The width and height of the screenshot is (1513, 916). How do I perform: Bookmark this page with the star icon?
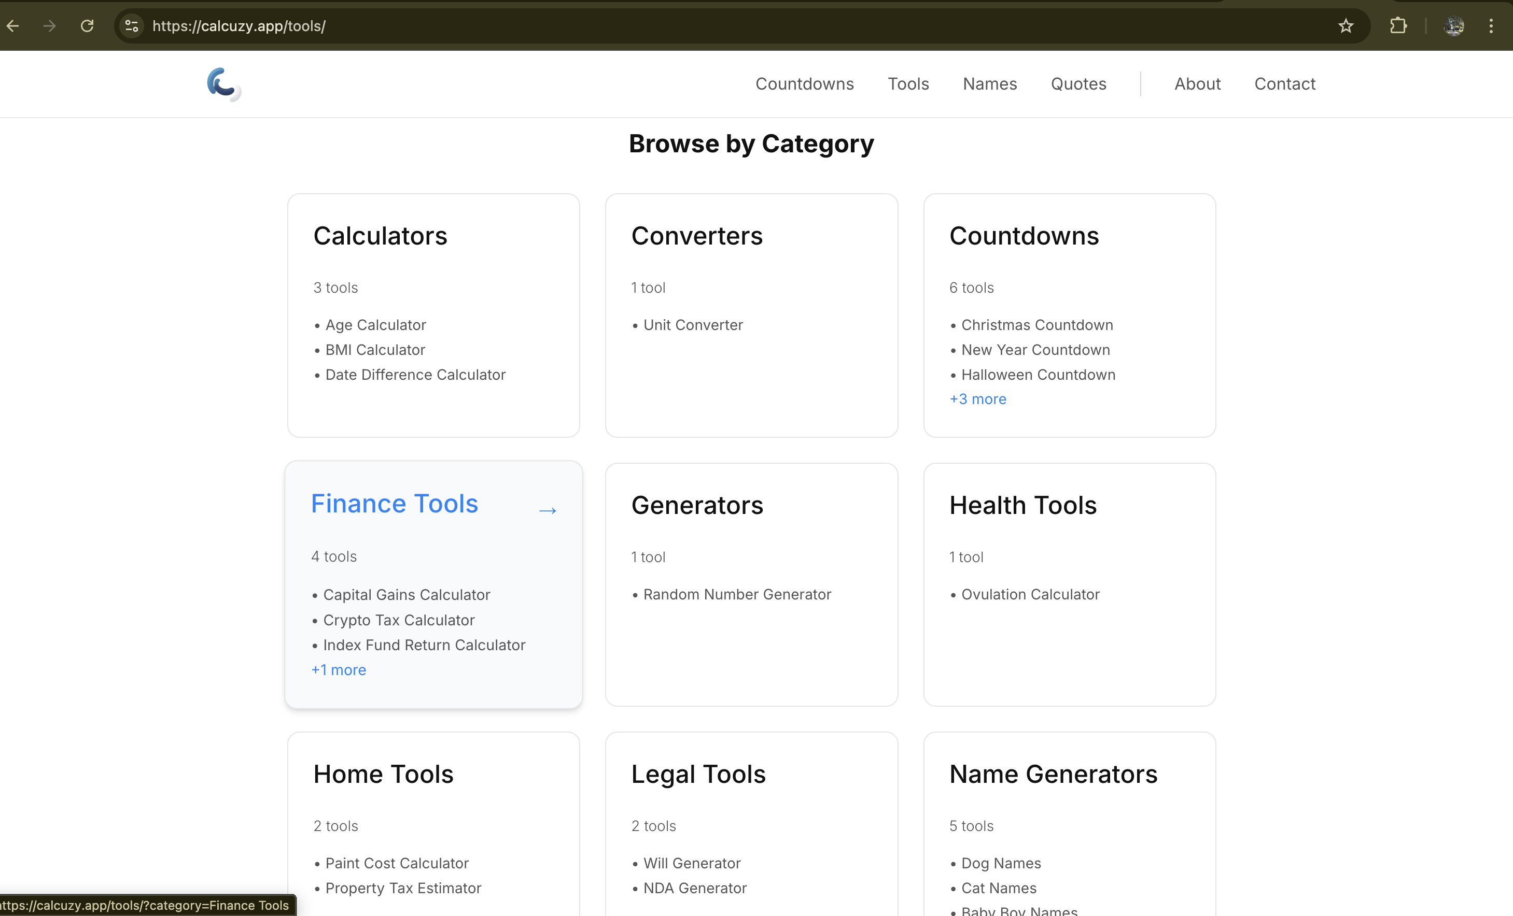coord(1346,26)
